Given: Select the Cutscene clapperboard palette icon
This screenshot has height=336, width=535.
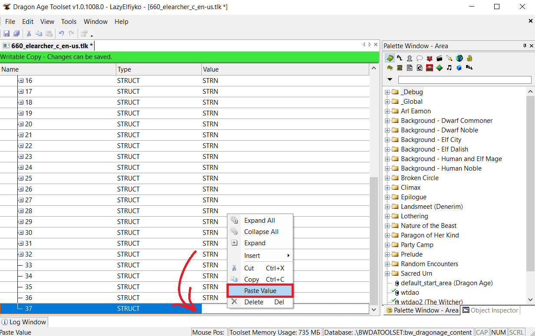Looking at the screenshot, I should click(x=440, y=58).
